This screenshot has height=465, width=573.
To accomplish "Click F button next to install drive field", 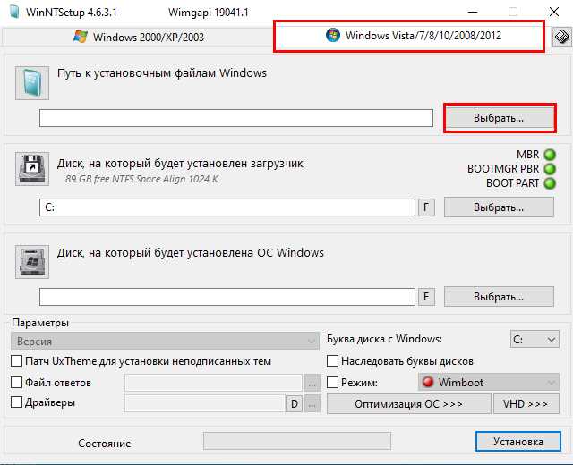I will 426,296.
